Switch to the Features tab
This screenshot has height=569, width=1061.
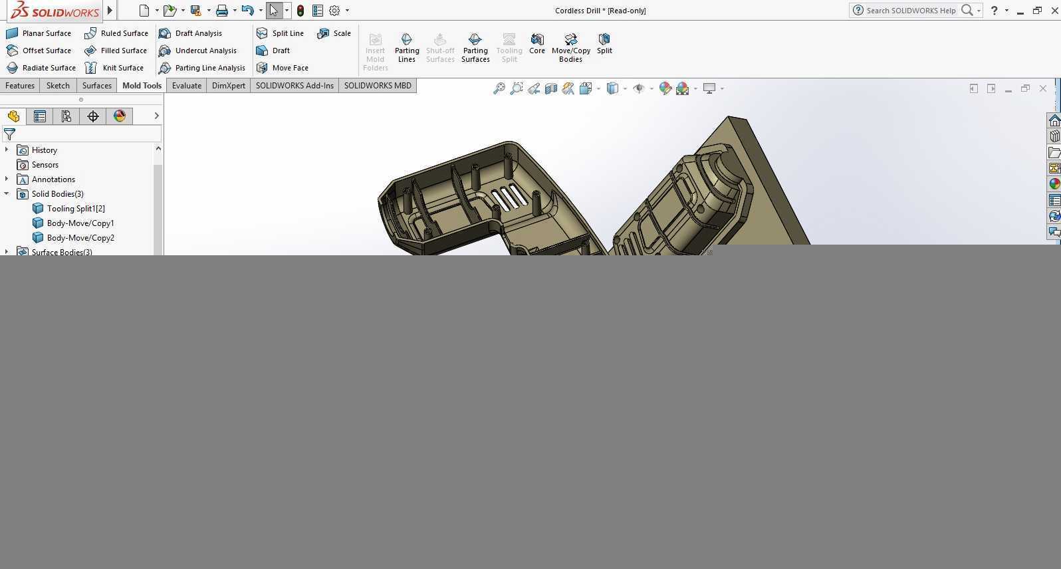pos(20,86)
